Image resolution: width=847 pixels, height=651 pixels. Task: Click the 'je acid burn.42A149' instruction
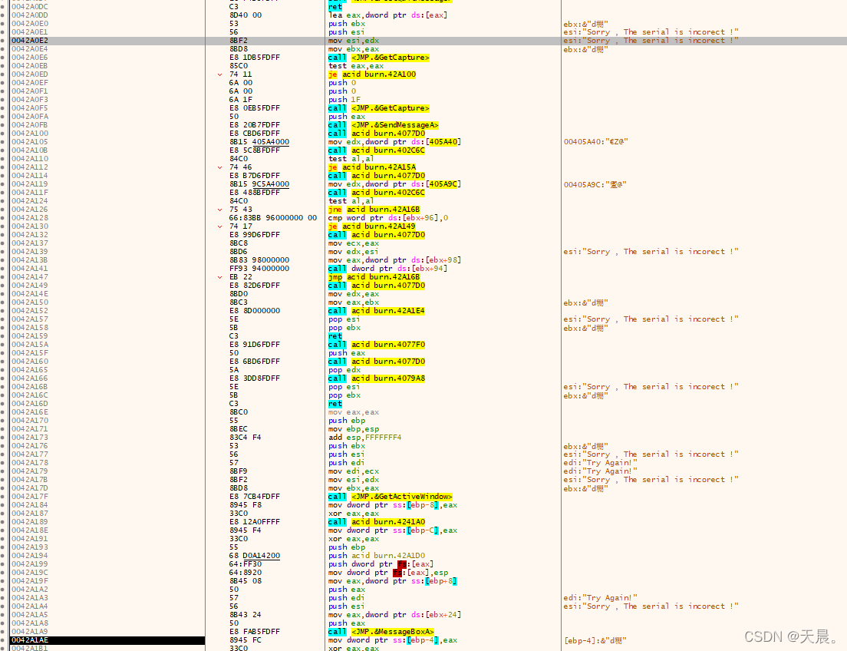pyautogui.click(x=372, y=226)
